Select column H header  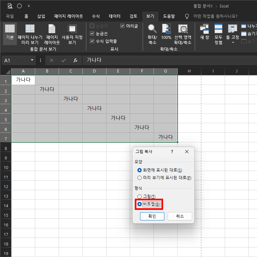coord(189,71)
